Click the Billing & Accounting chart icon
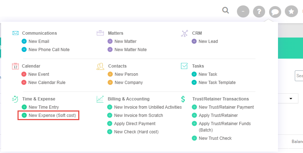 point(100,99)
